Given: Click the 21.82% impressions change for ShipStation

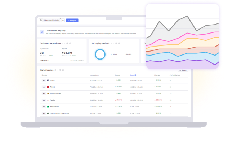Looking at the screenshot, I should [119, 106].
